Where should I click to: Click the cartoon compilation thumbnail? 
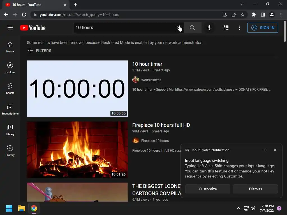pos(77,192)
